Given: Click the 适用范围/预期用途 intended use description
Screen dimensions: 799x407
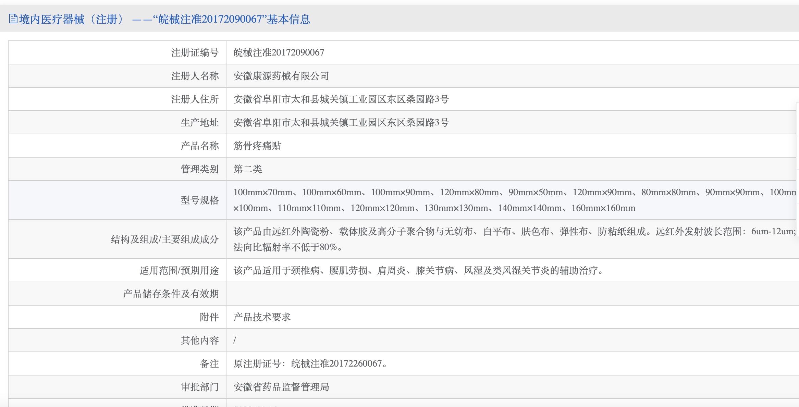Looking at the screenshot, I should coord(418,270).
